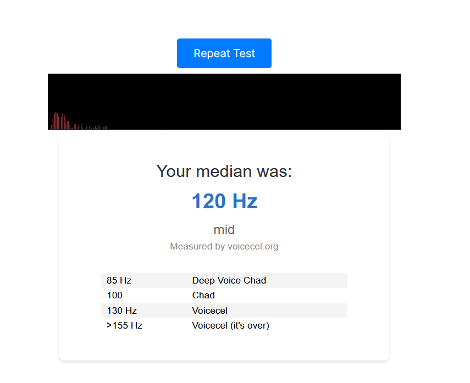Select the "100" frequency cell
470x383 pixels.
[x=115, y=295]
